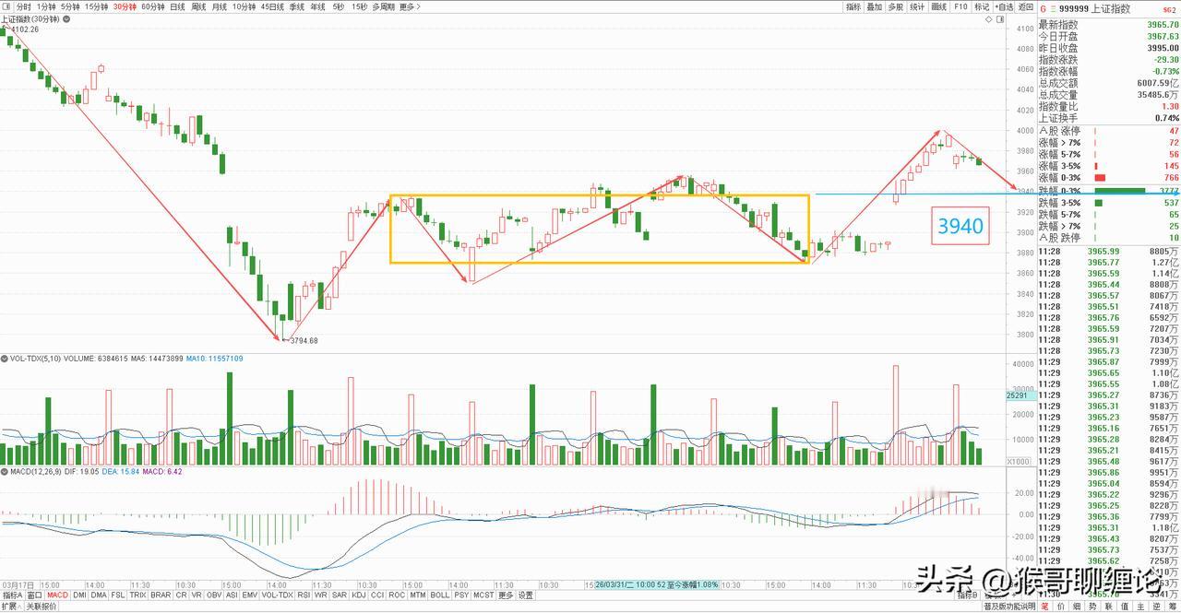Select BOLL indicator
Screen dimensions: 1181x613
click(x=439, y=595)
